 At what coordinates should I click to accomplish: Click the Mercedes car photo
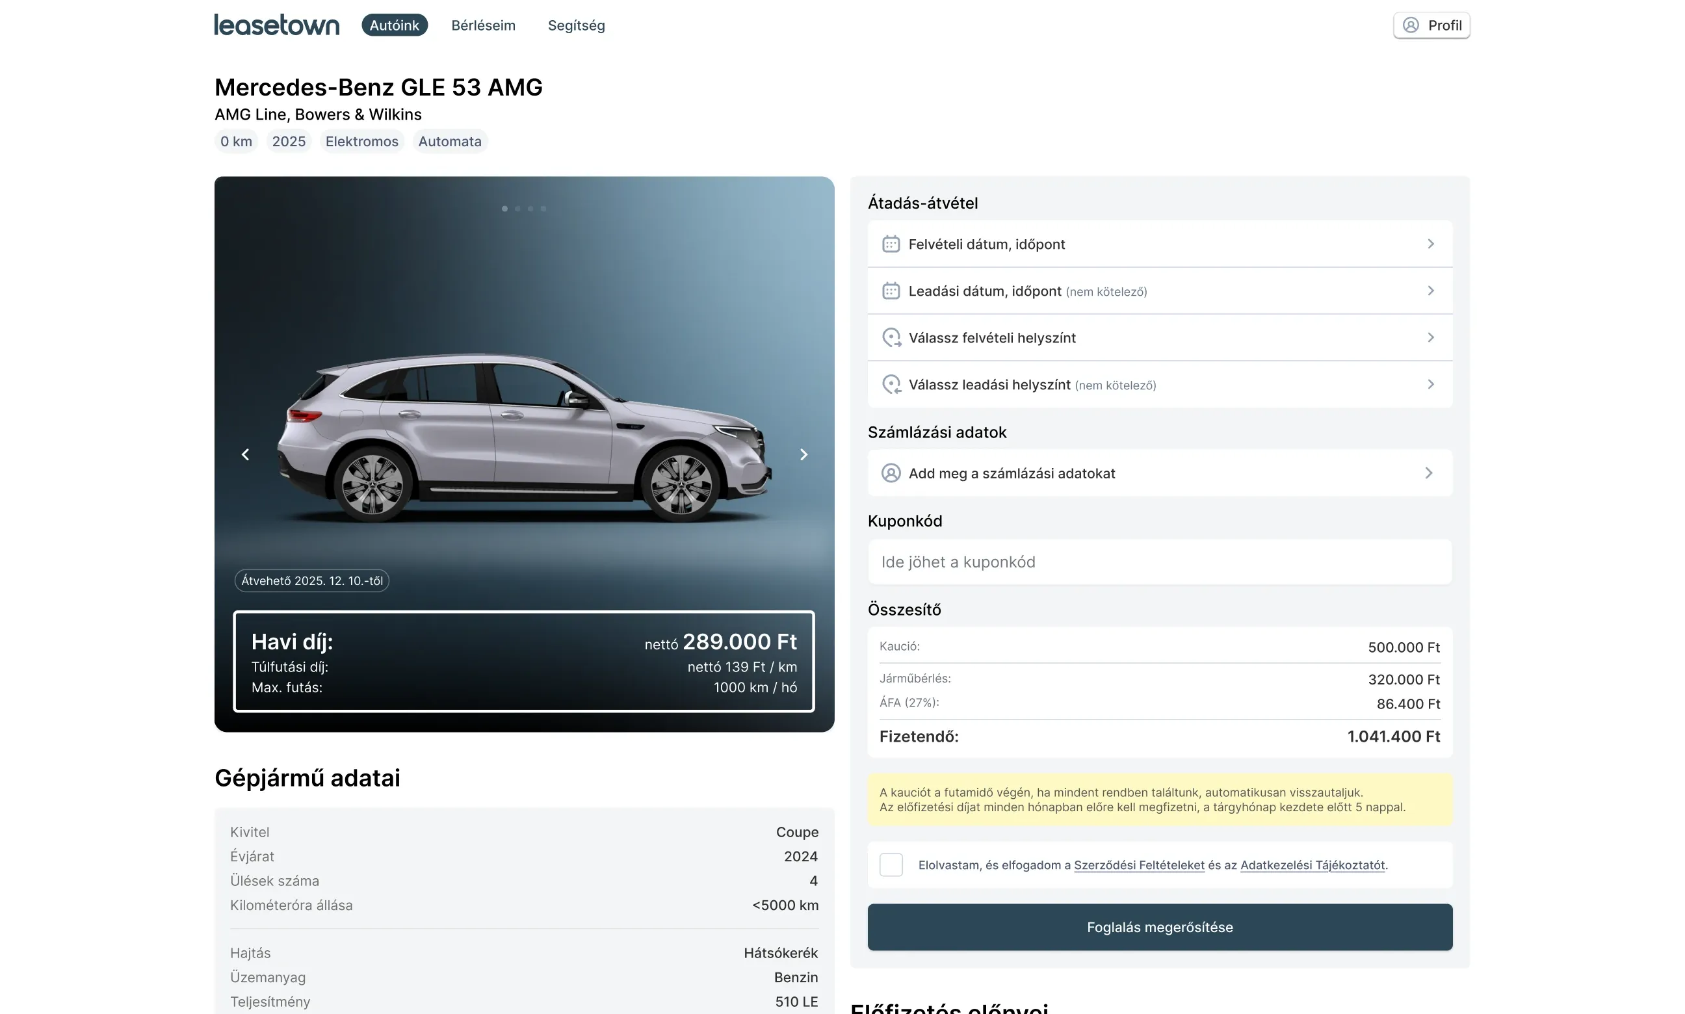click(524, 437)
